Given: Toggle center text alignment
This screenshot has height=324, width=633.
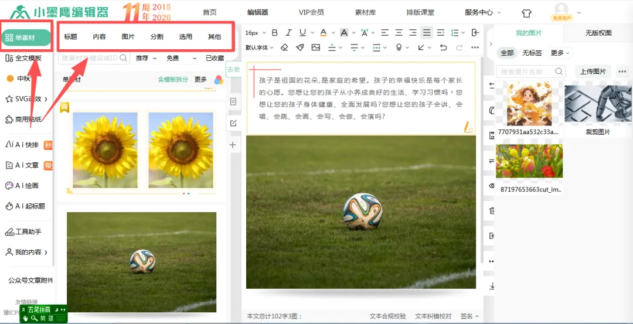Looking at the screenshot, I should click(x=399, y=33).
